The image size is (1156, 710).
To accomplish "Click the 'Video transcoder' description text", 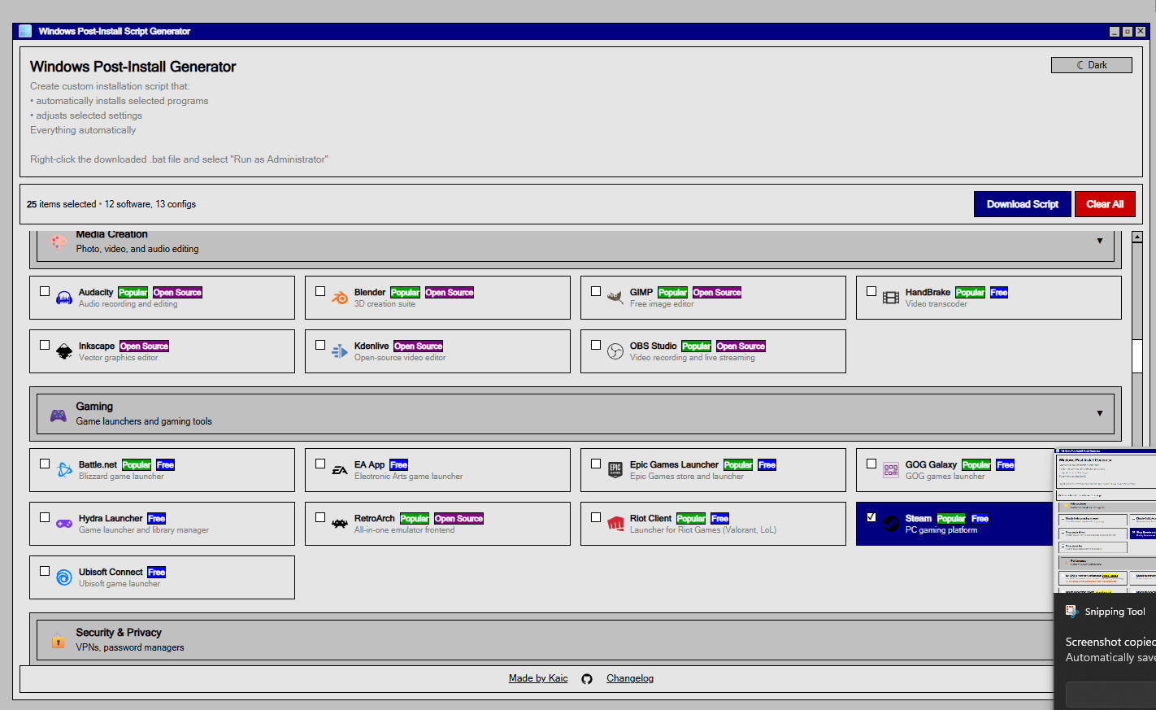I will [937, 304].
